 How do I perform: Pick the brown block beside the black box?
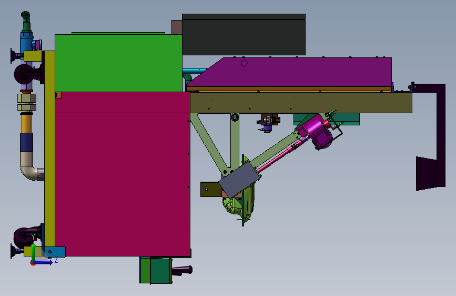177,27
